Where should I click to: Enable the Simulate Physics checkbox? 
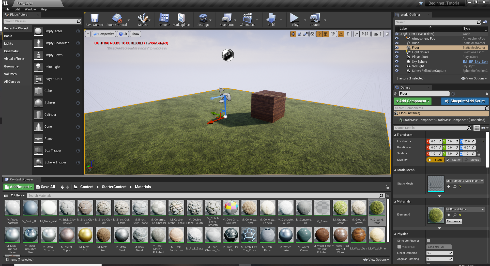click(428, 241)
